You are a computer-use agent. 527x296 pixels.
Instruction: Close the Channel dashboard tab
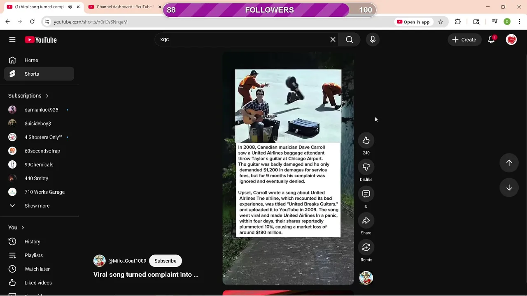tap(160, 7)
